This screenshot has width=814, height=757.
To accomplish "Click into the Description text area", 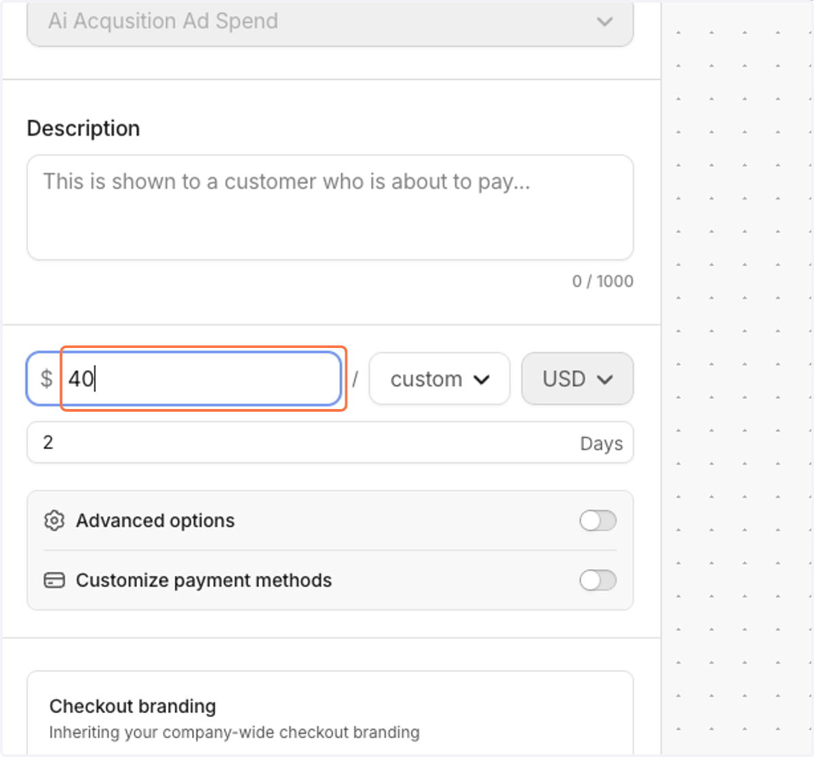I will pos(330,208).
